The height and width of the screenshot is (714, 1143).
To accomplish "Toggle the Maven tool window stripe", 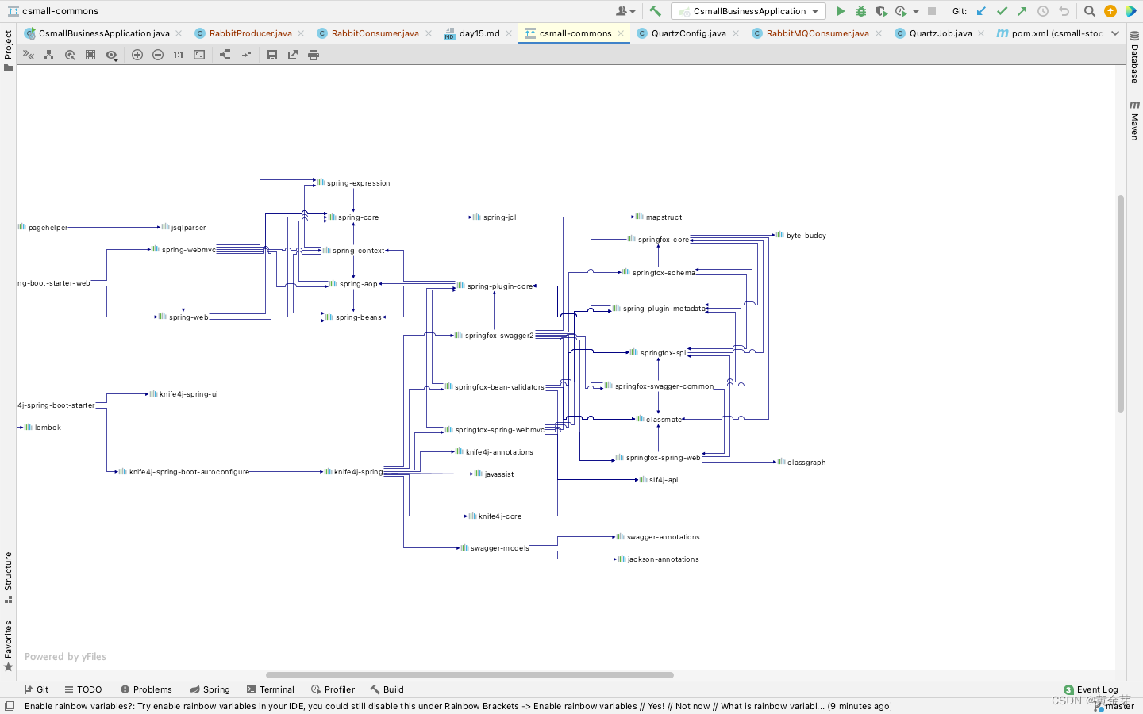I will pos(1135,120).
